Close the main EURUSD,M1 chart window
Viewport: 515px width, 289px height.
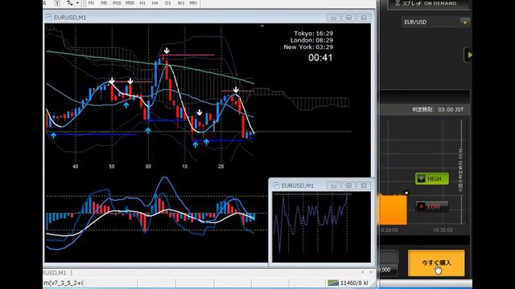[x=364, y=18]
